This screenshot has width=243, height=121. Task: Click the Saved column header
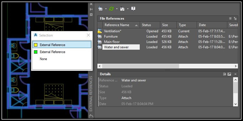pyautogui.click(x=233, y=25)
